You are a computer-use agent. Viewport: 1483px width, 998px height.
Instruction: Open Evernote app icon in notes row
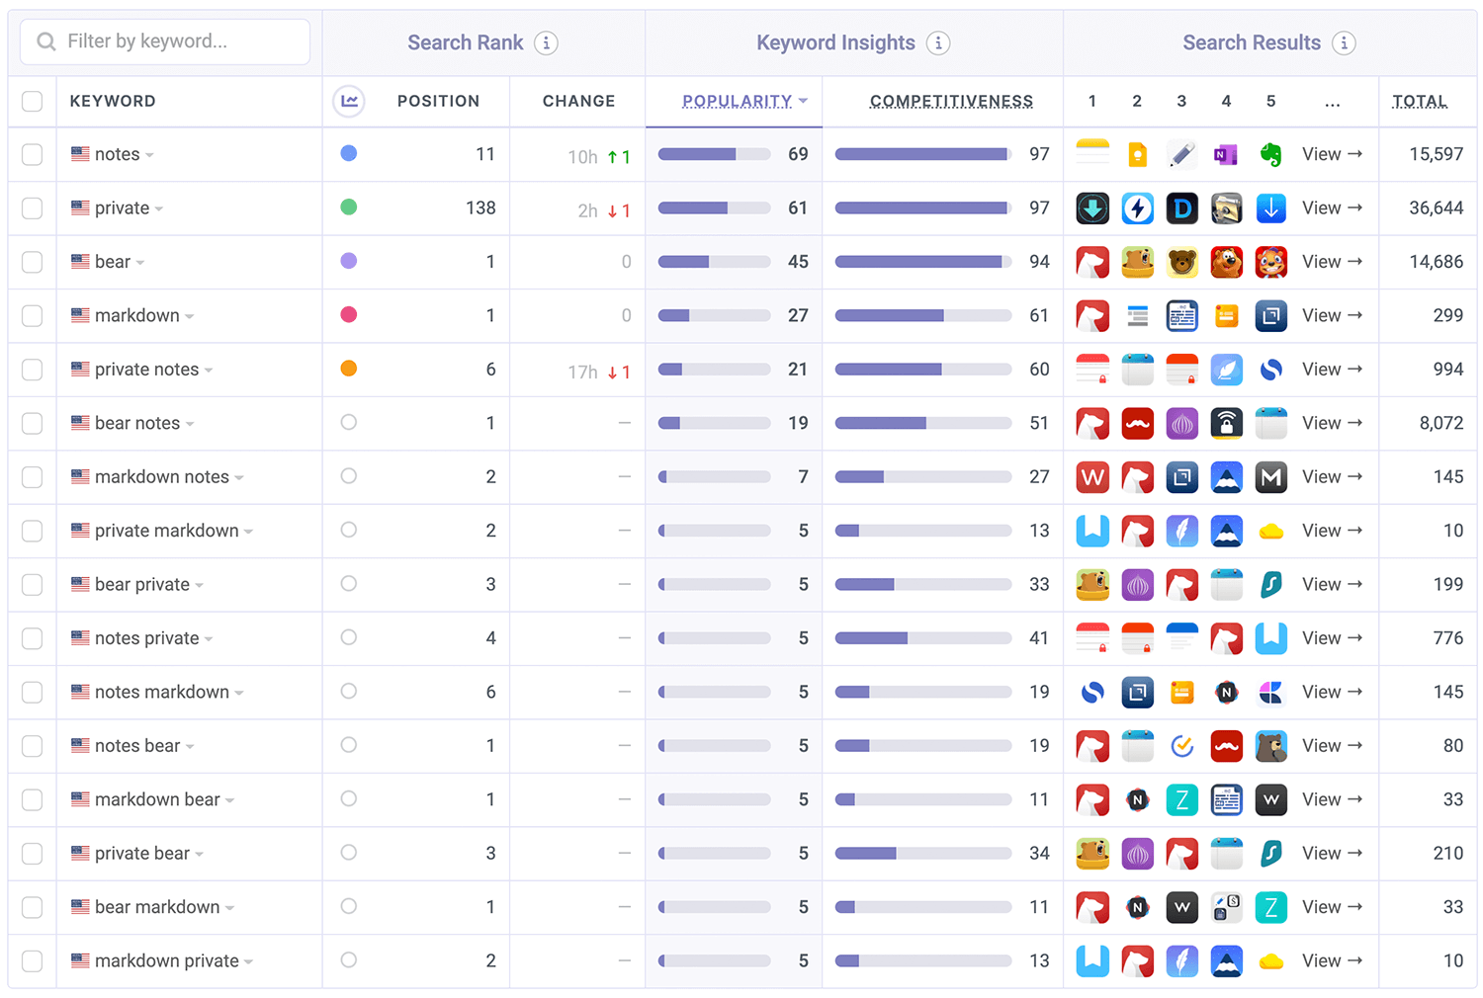[x=1270, y=154]
